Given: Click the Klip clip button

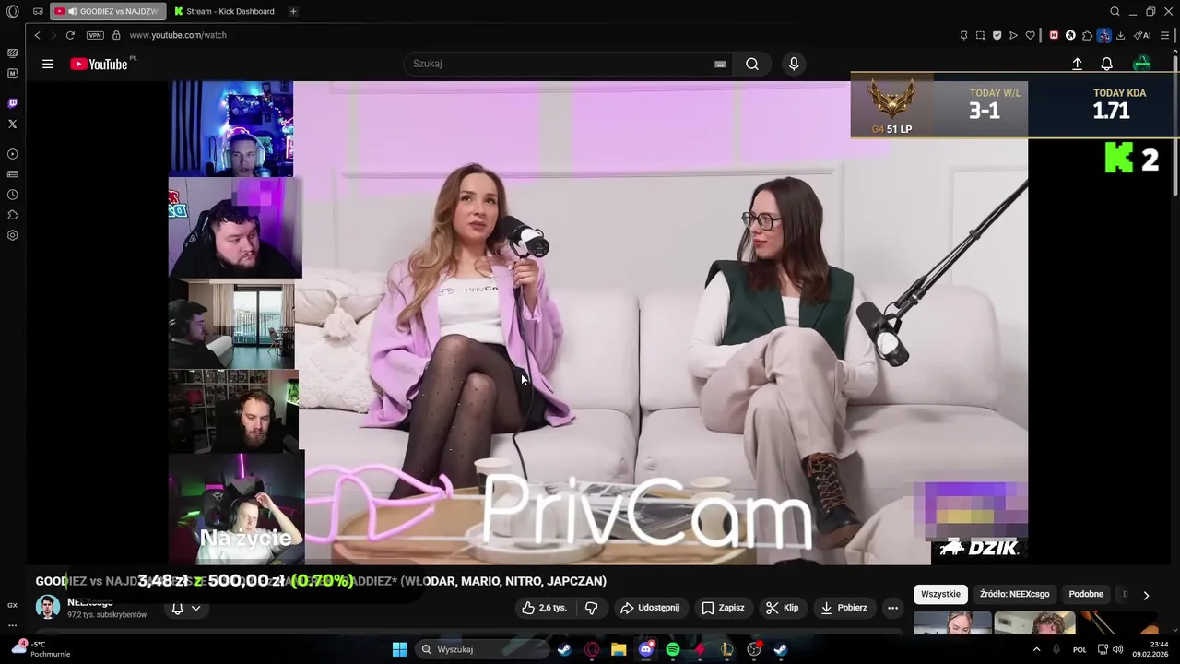Looking at the screenshot, I should pyautogui.click(x=783, y=608).
